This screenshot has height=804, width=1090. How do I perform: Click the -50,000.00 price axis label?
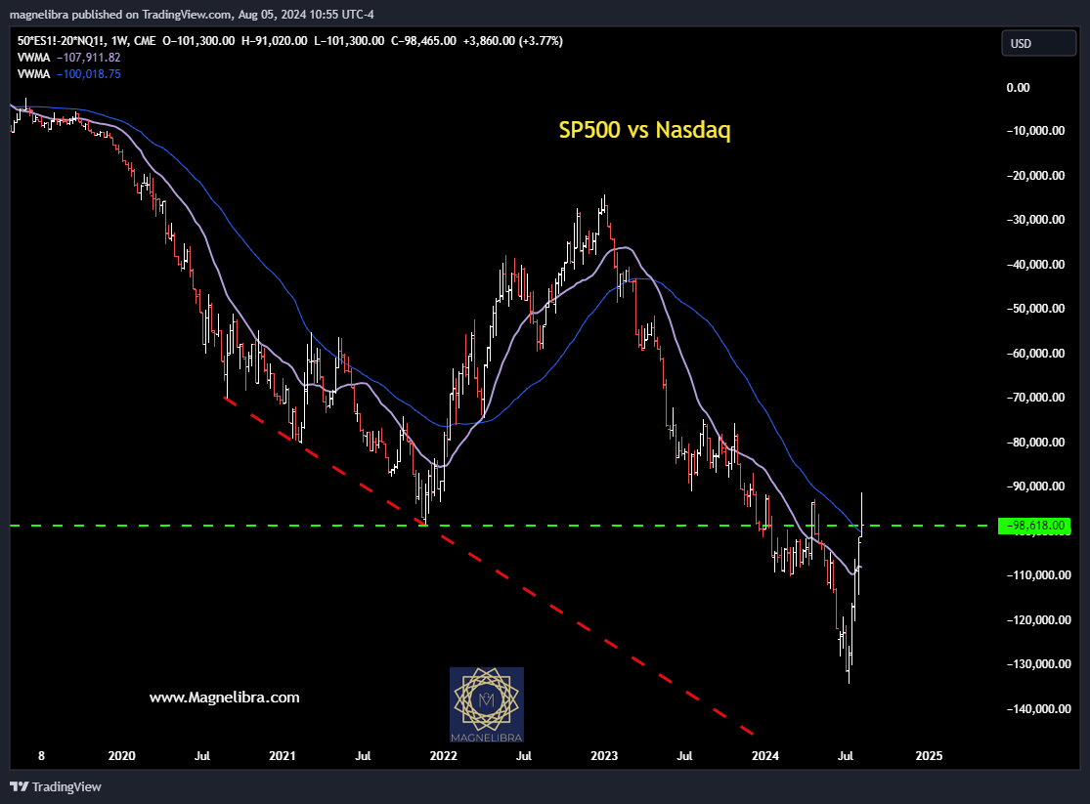(1036, 309)
